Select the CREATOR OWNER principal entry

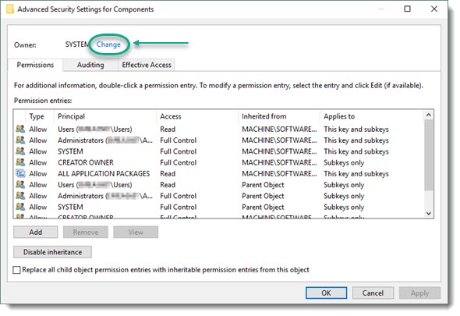(86, 162)
